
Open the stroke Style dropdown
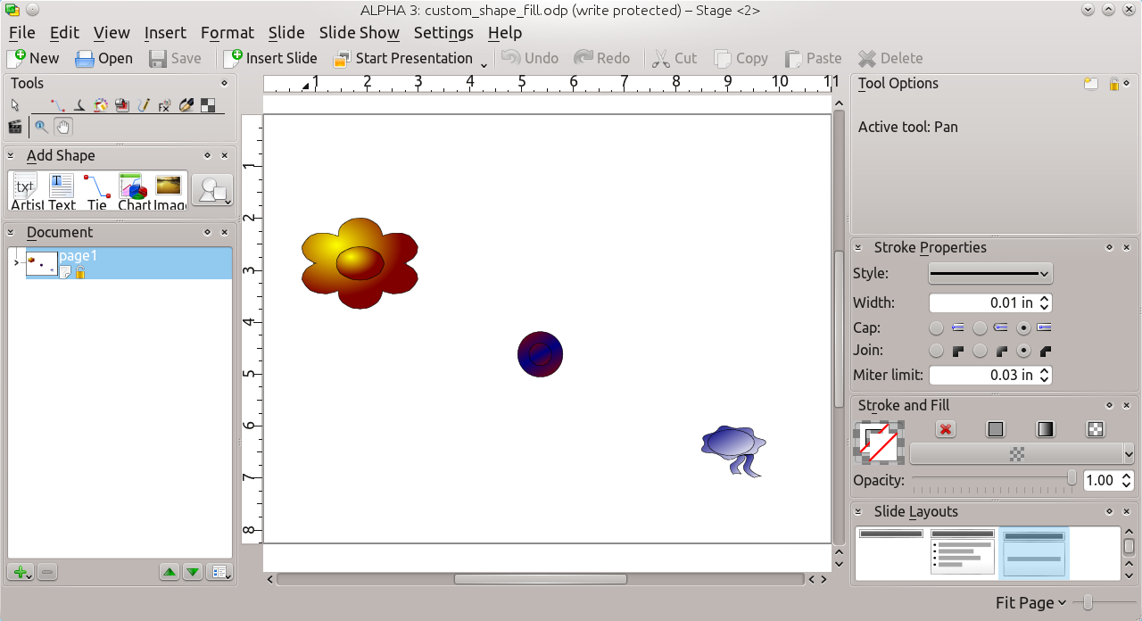[990, 273]
